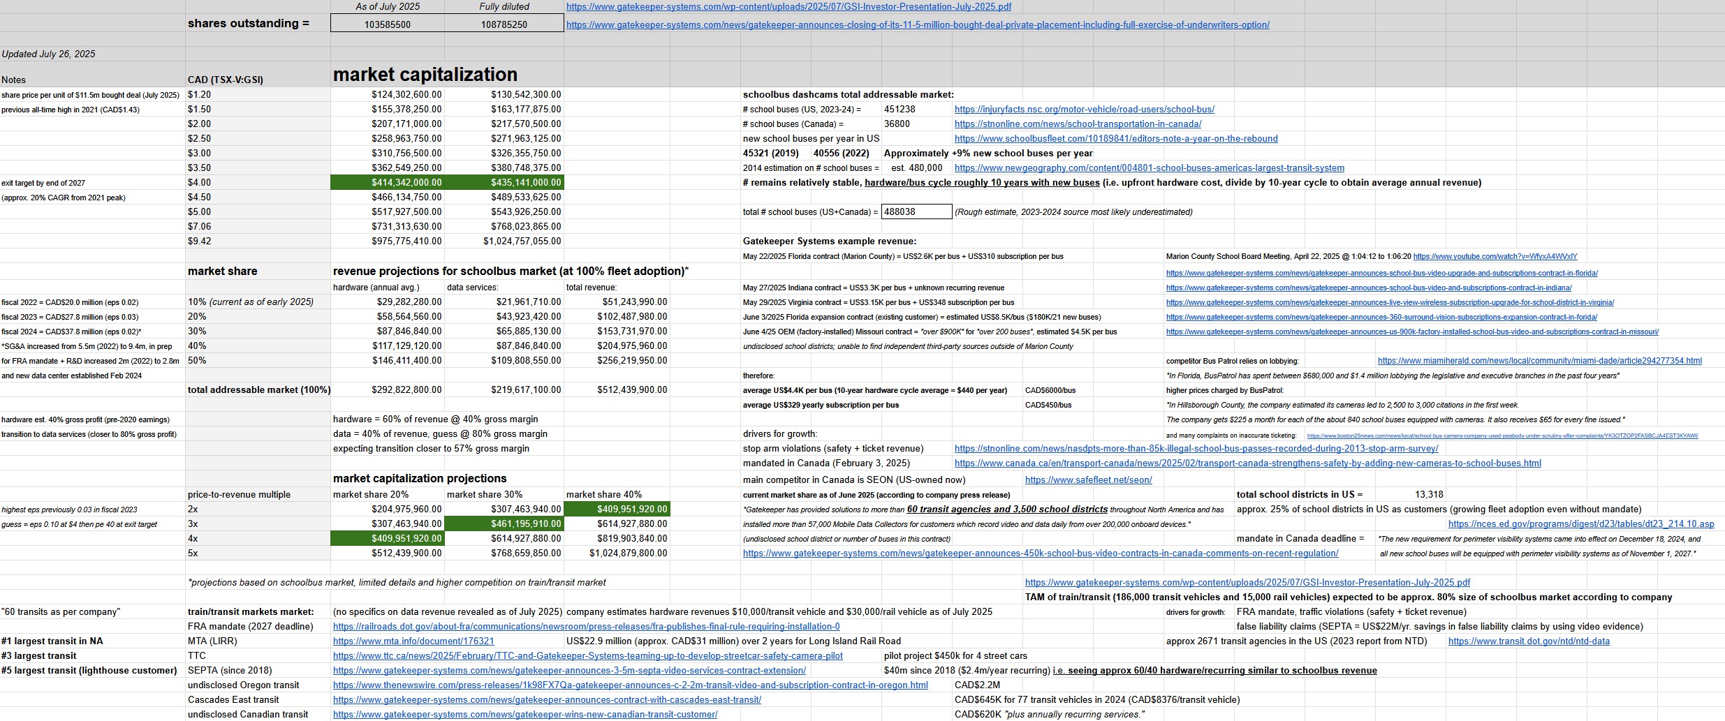Select the 5x projection cell $1,024,879,800.00
This screenshot has width=1725, height=721.
(617, 553)
